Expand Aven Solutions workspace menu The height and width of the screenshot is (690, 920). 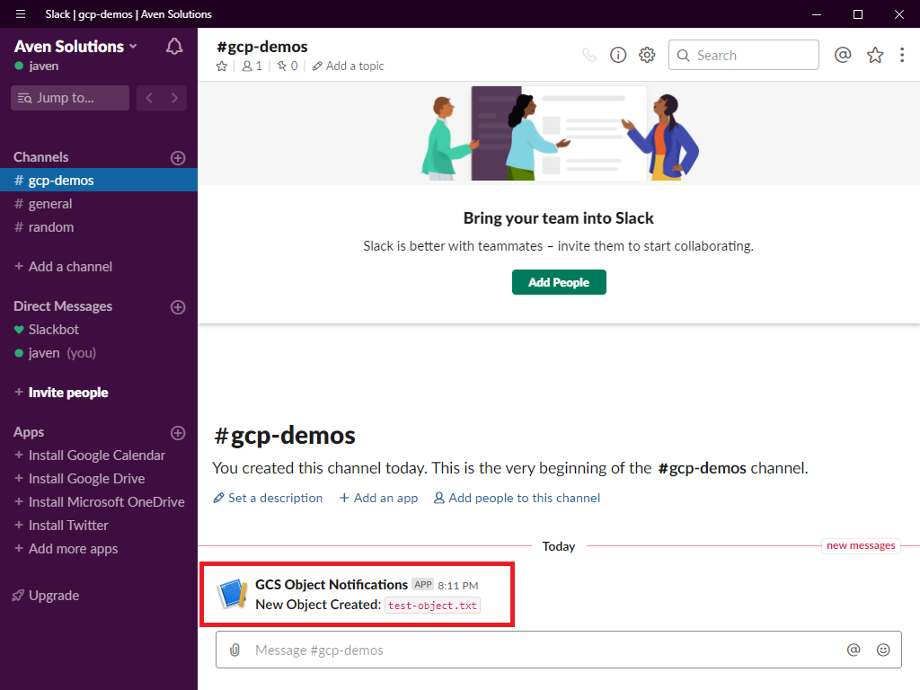(x=75, y=47)
